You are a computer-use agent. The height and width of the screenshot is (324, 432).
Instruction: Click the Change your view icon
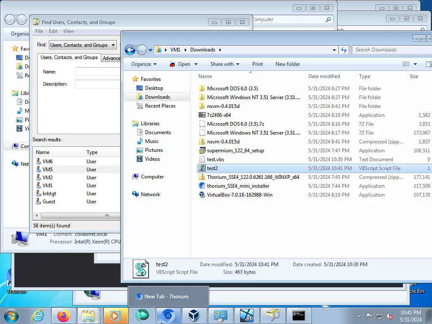click(x=406, y=64)
